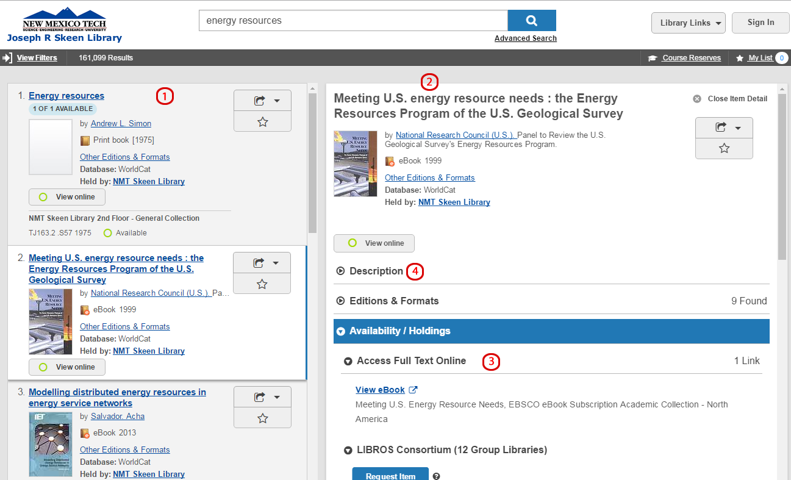Star the Energy resources result
Viewport: 791px width, 480px height.
click(262, 122)
